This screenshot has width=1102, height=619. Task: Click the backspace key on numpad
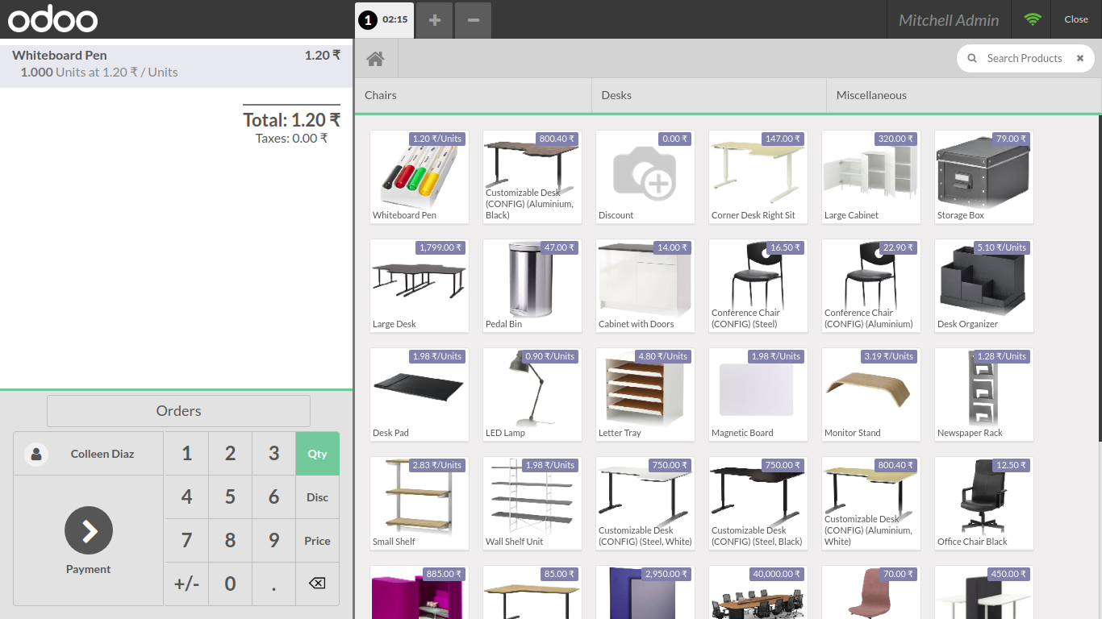317,584
